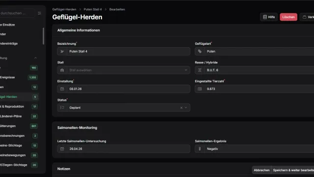
Task: Open Geflügel-Herden breadcrumb link
Action: click(x=64, y=9)
